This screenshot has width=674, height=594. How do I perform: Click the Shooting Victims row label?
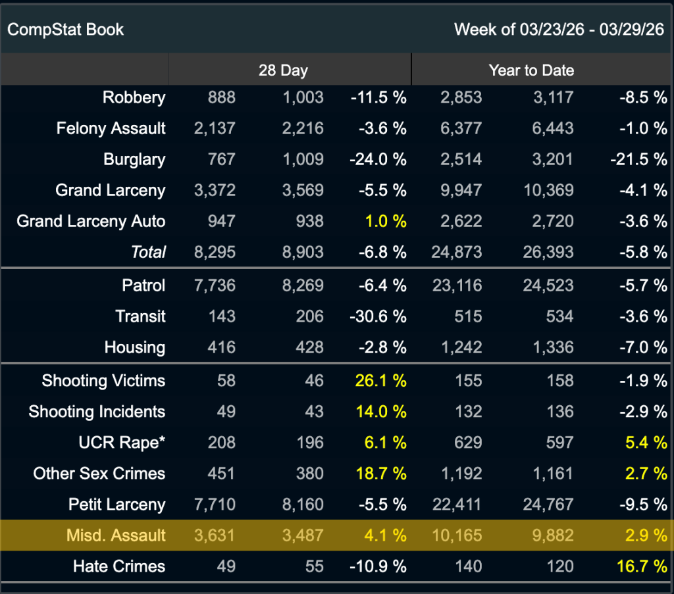point(103,381)
